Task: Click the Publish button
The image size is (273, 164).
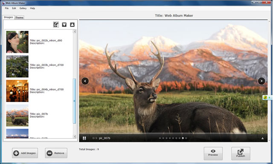Action: [241, 153]
